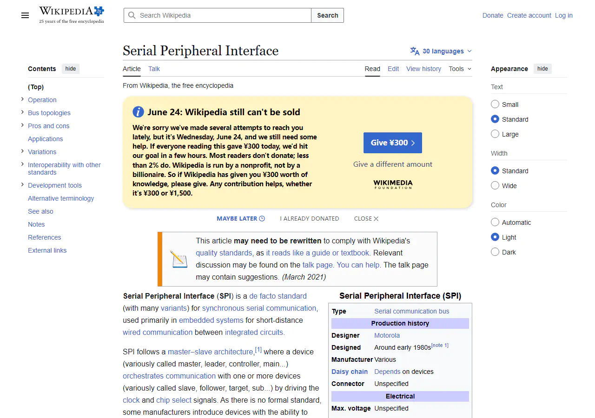This screenshot has width=595, height=418.
Task: Open the talk page link in notice
Action: tap(317, 265)
